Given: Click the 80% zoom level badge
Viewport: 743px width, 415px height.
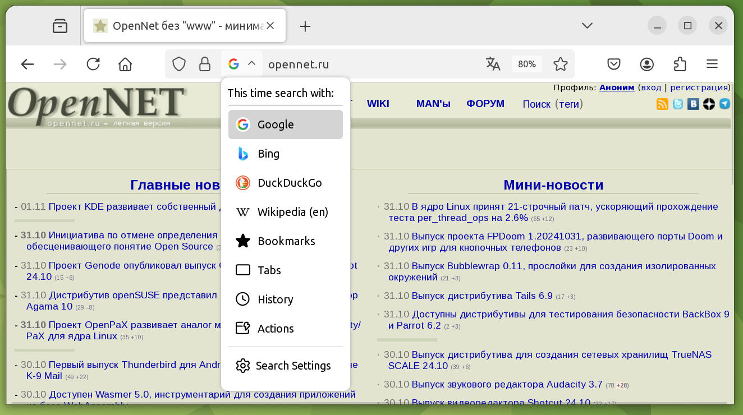Looking at the screenshot, I should pos(526,64).
